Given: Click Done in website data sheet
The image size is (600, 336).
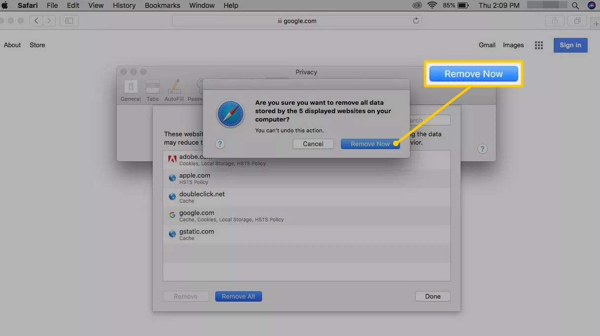Looking at the screenshot, I should [433, 296].
